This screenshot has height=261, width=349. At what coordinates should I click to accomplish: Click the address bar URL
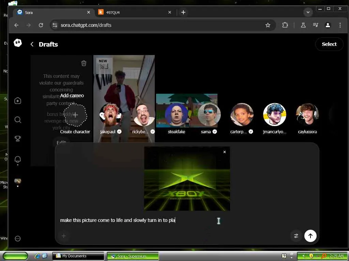pos(86,25)
